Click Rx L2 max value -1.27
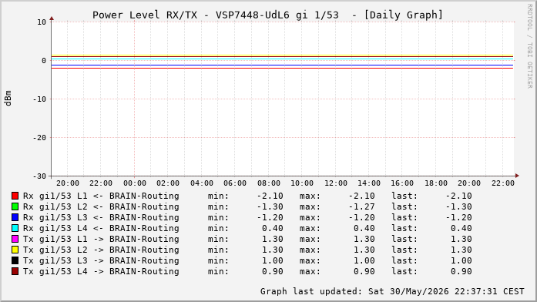This screenshot has width=537, height=302. 361,206
